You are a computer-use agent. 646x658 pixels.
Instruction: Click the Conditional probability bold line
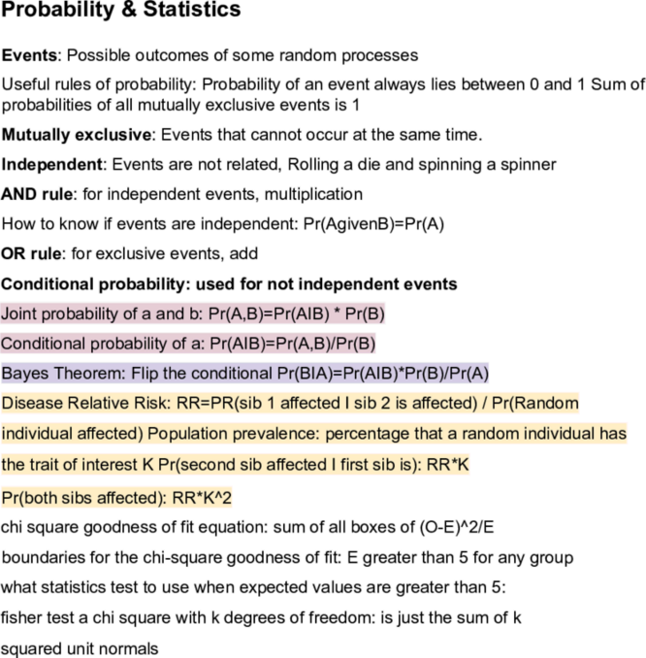click(229, 284)
